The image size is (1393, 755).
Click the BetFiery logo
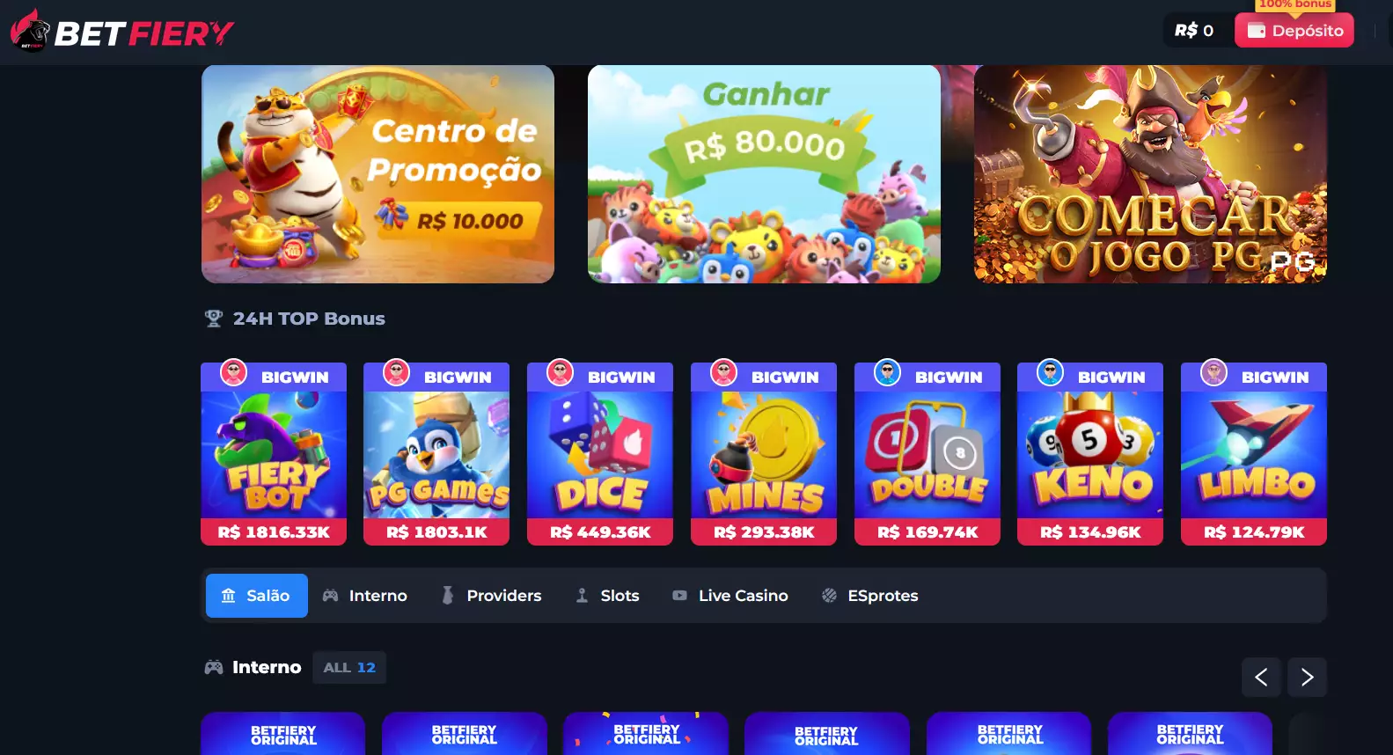click(122, 32)
